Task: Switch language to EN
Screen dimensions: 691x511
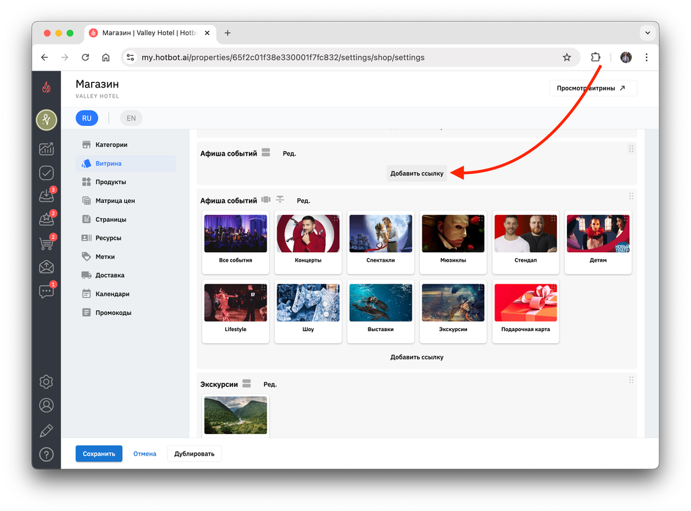Action: pyautogui.click(x=132, y=118)
